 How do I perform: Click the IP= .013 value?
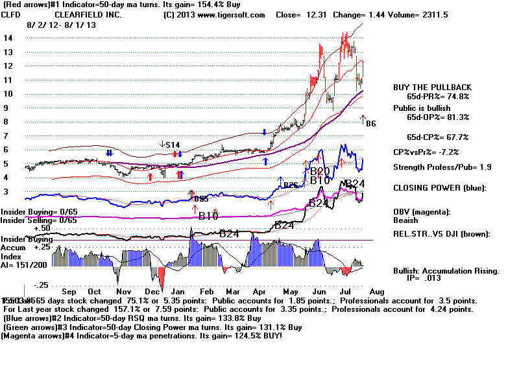pos(424,278)
